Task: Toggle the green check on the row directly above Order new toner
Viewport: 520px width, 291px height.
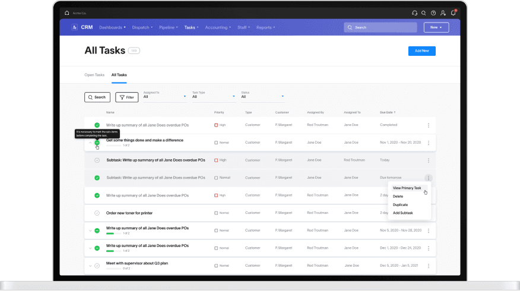Action: coord(97,195)
